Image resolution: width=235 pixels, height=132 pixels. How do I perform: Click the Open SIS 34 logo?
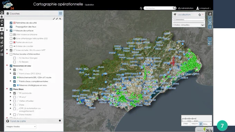[8, 5]
